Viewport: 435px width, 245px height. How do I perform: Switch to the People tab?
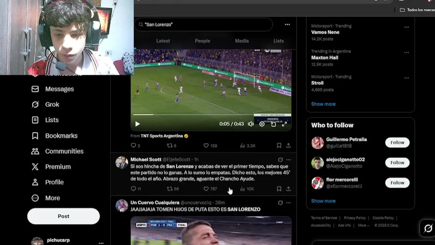pyautogui.click(x=203, y=41)
